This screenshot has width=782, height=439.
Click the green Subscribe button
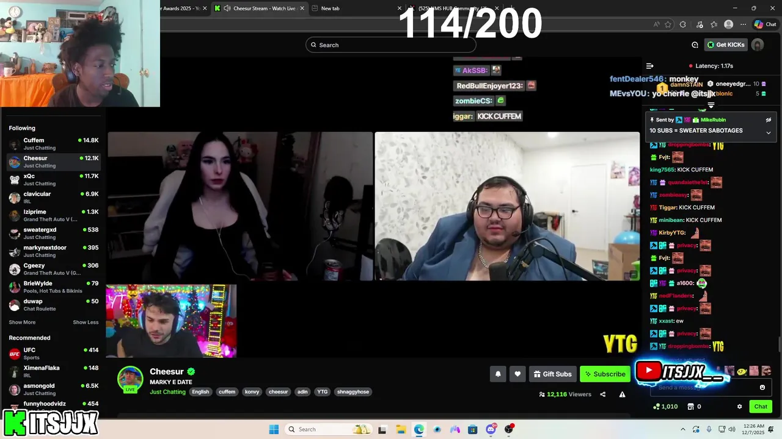605,374
